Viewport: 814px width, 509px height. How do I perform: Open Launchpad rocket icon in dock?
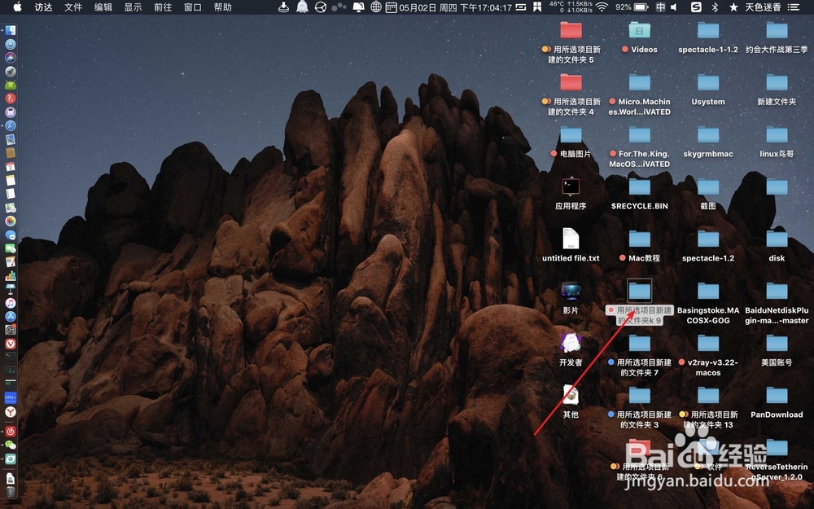click(x=11, y=71)
